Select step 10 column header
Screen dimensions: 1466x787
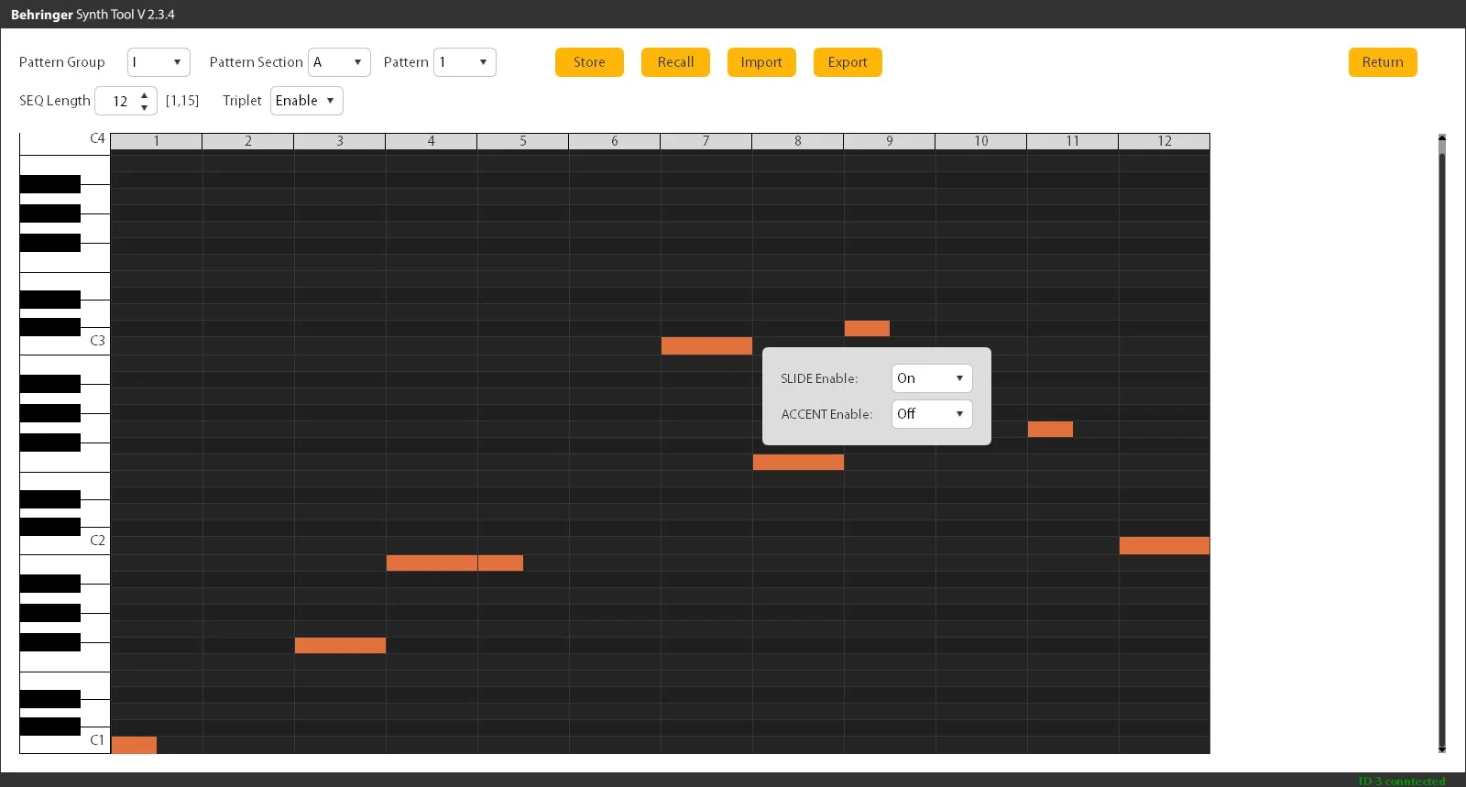[x=981, y=141]
